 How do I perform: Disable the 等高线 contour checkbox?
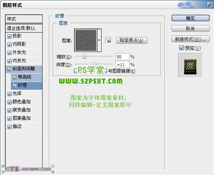(15, 78)
